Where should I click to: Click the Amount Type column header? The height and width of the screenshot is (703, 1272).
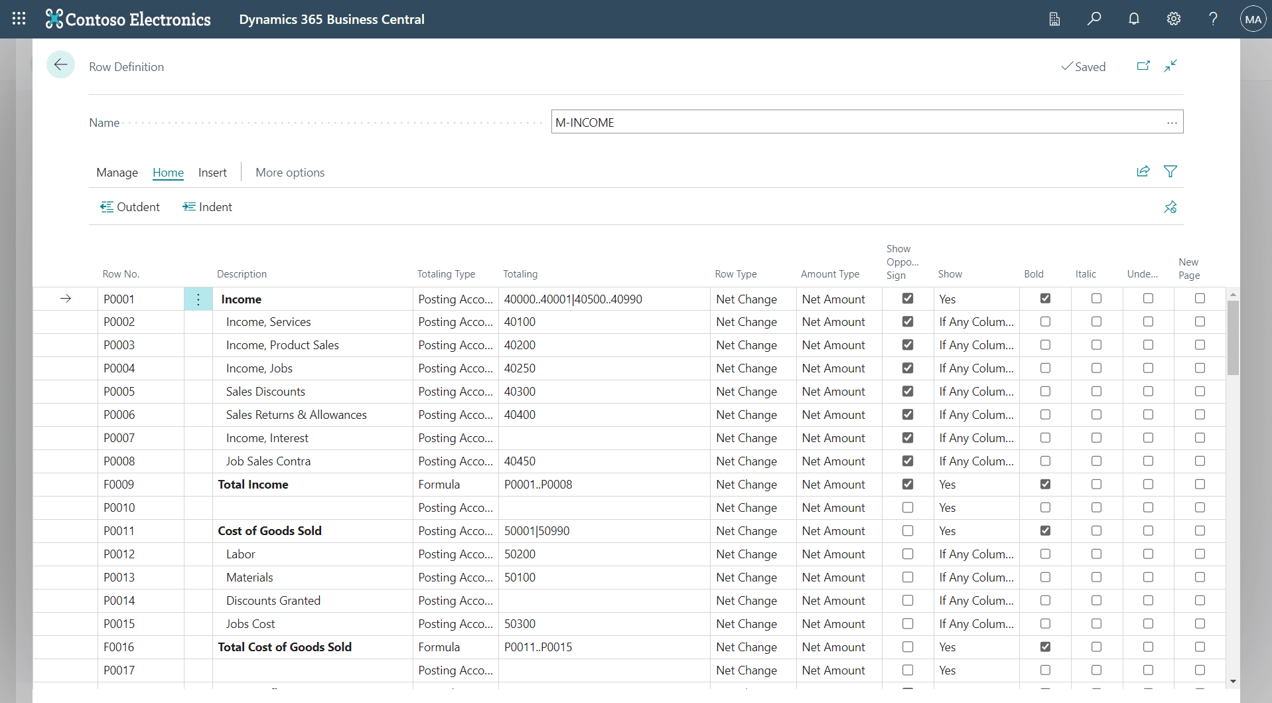(x=829, y=274)
